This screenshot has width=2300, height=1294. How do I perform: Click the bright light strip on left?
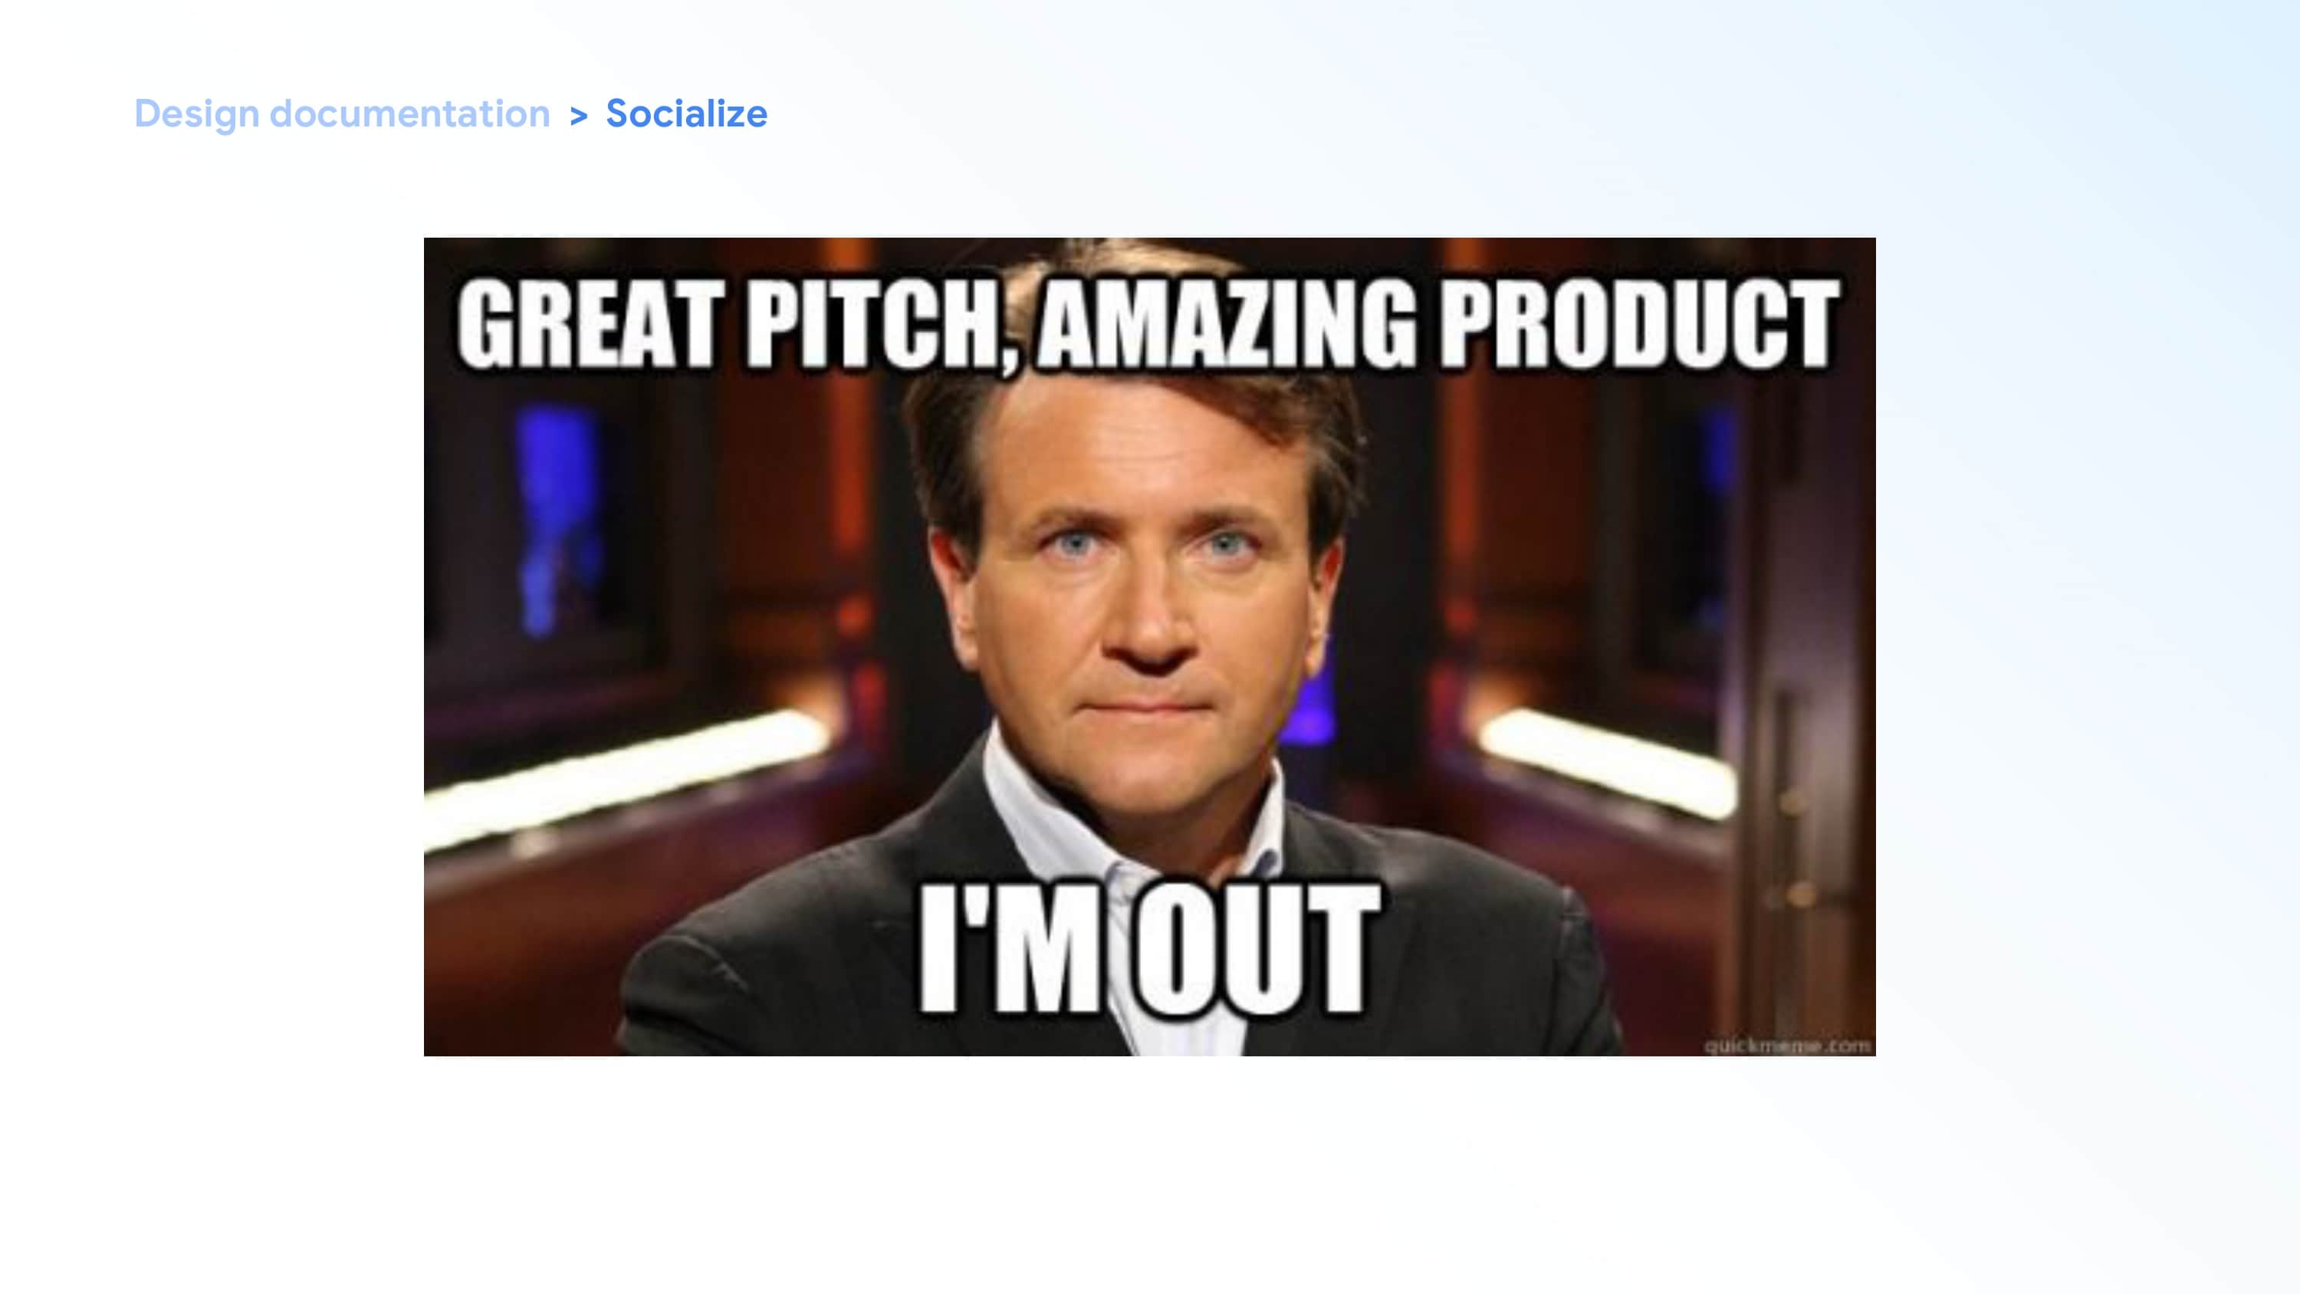point(625,775)
